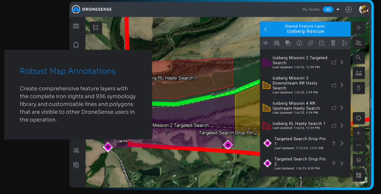Open the feature layer info icon

point(299,43)
